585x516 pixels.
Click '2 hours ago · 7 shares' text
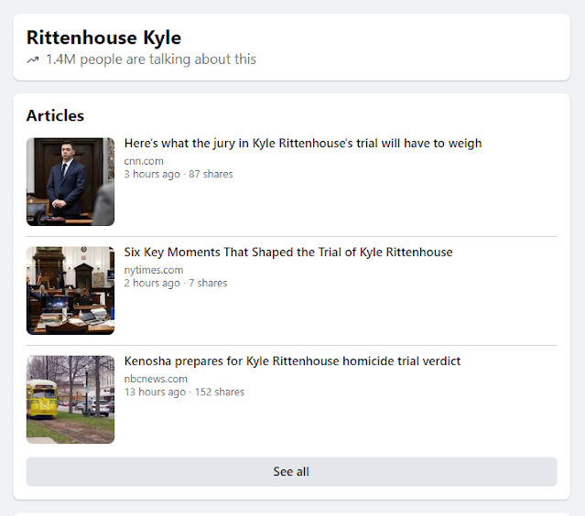tap(176, 283)
